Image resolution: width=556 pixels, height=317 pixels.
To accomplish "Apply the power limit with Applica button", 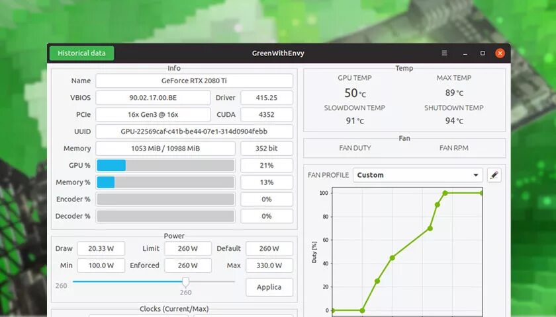I will tap(269, 287).
